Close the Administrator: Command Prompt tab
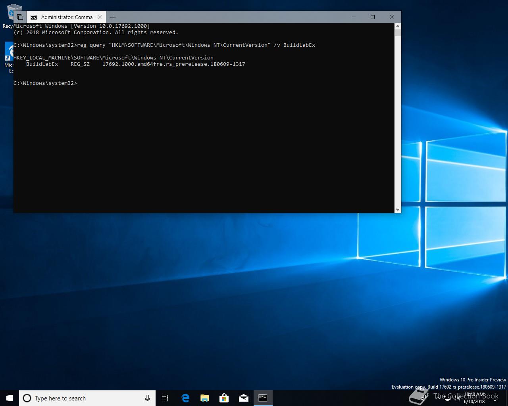 point(100,17)
